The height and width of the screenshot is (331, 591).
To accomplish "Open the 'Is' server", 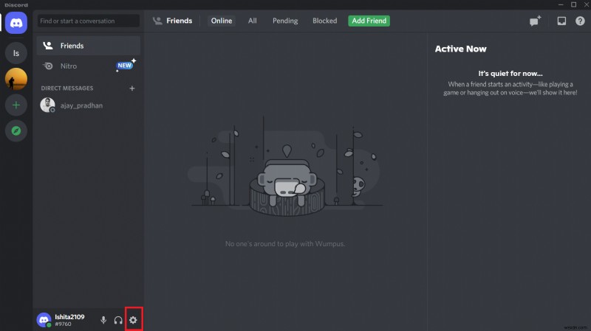I will point(16,53).
